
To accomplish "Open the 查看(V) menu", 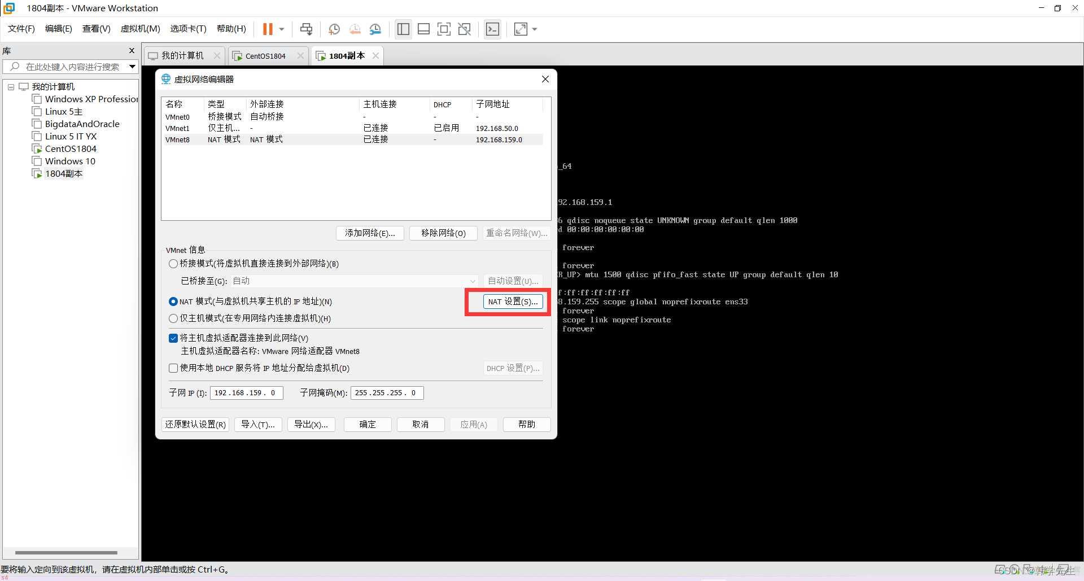I will tap(97, 29).
